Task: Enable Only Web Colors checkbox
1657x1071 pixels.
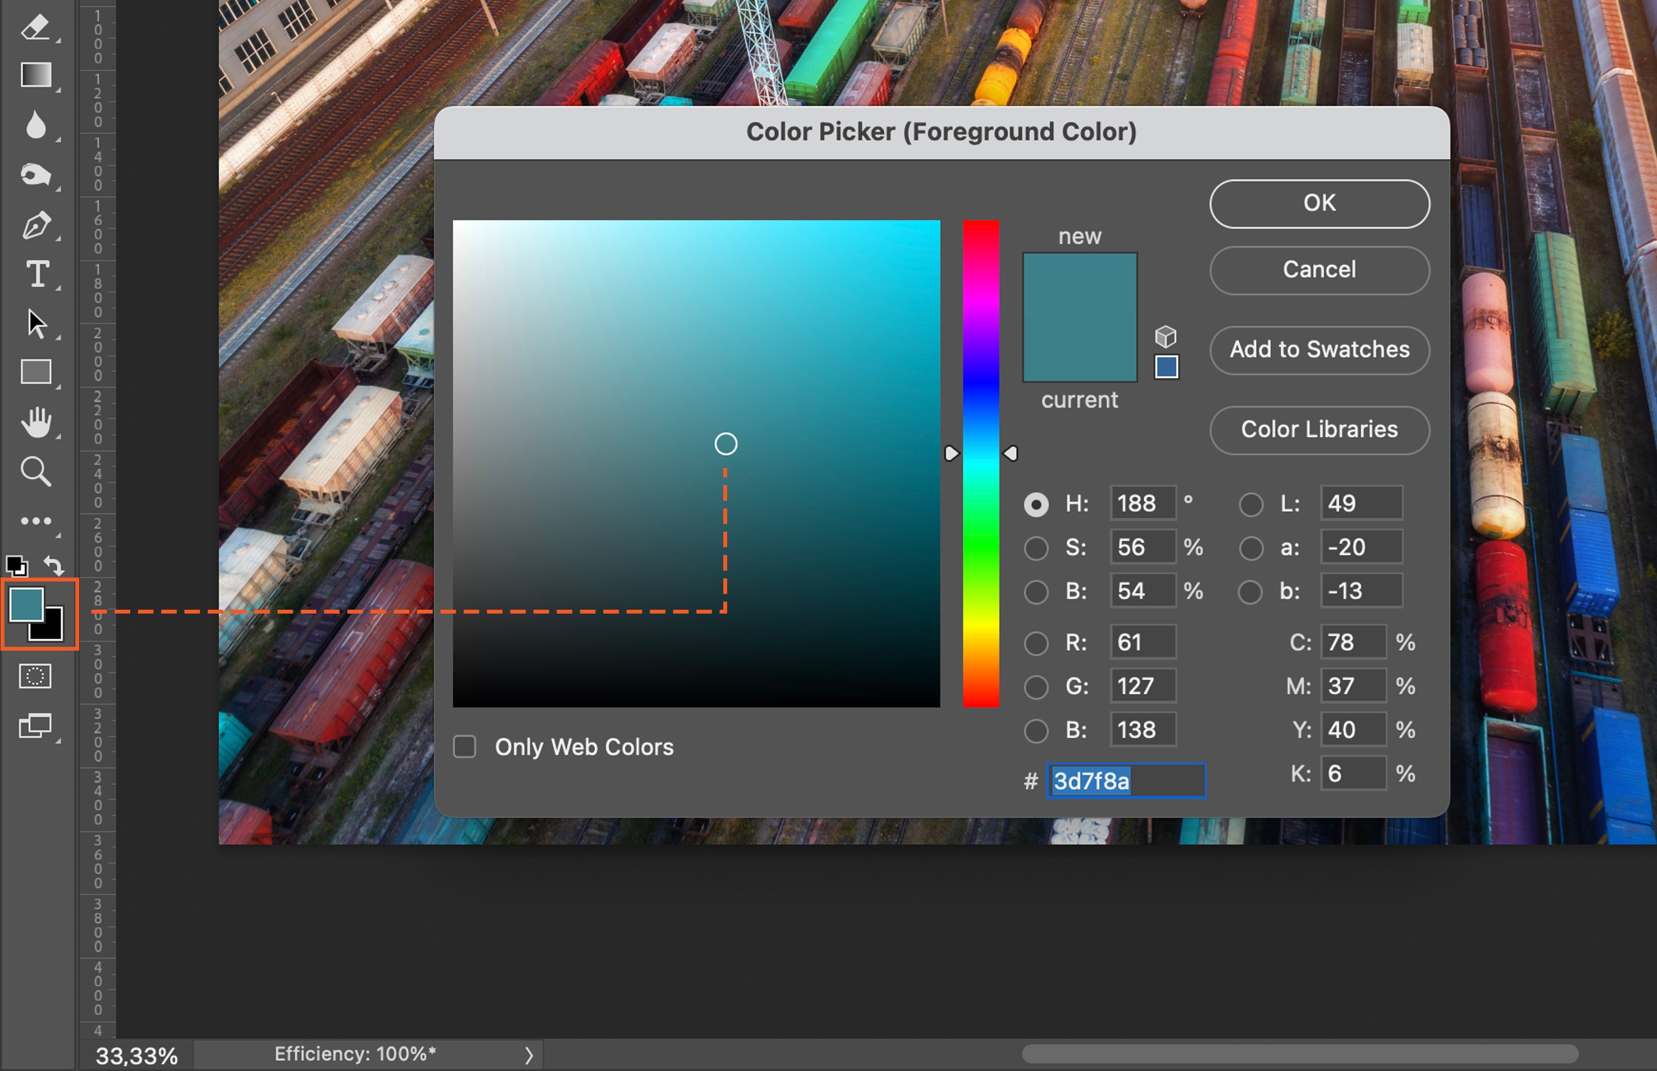Action: coord(465,746)
